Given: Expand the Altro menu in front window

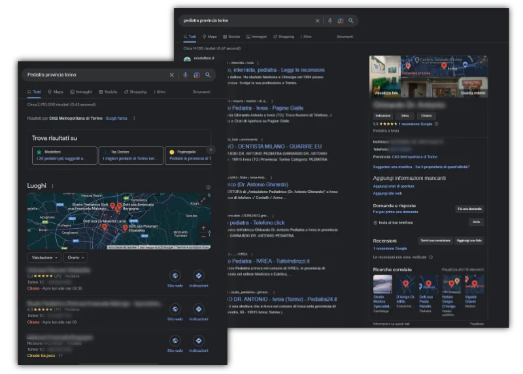Looking at the screenshot, I should click(x=159, y=92).
